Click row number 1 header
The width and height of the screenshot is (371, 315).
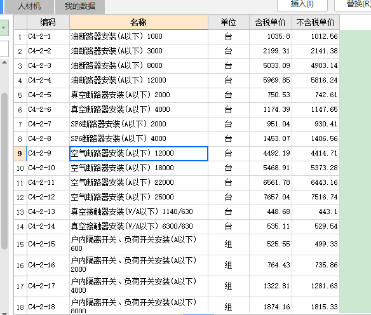[20, 37]
